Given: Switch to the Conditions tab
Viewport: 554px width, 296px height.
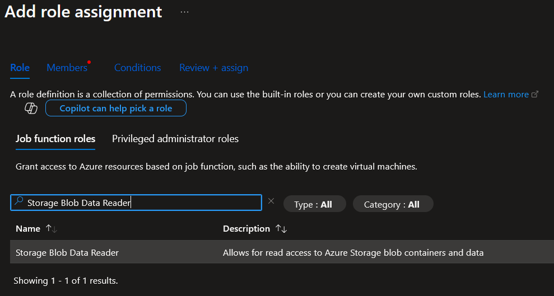Looking at the screenshot, I should (x=137, y=68).
